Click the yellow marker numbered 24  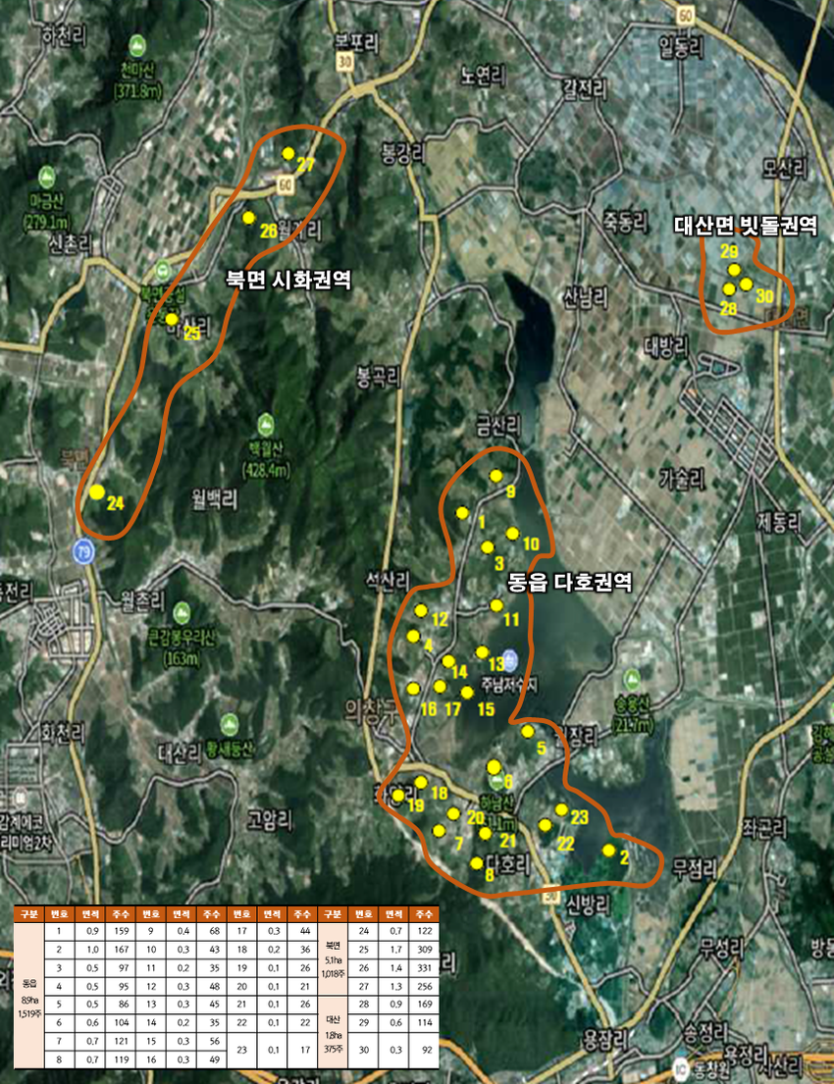[x=96, y=491]
